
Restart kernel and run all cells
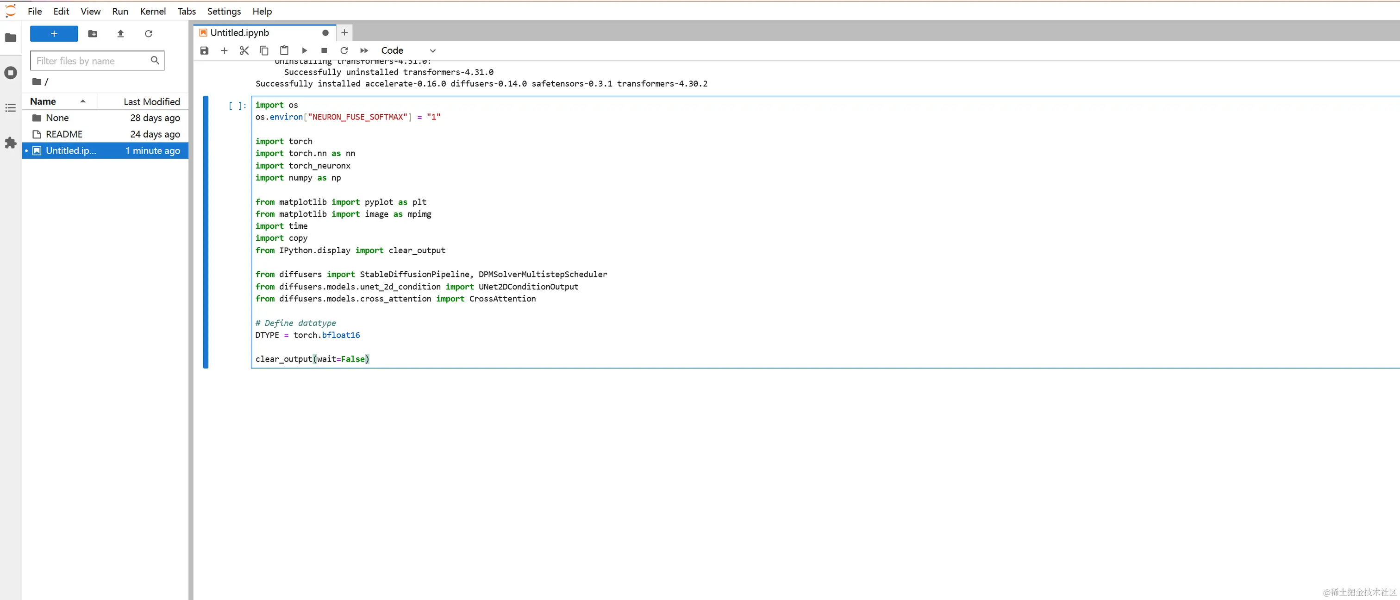pyautogui.click(x=364, y=50)
